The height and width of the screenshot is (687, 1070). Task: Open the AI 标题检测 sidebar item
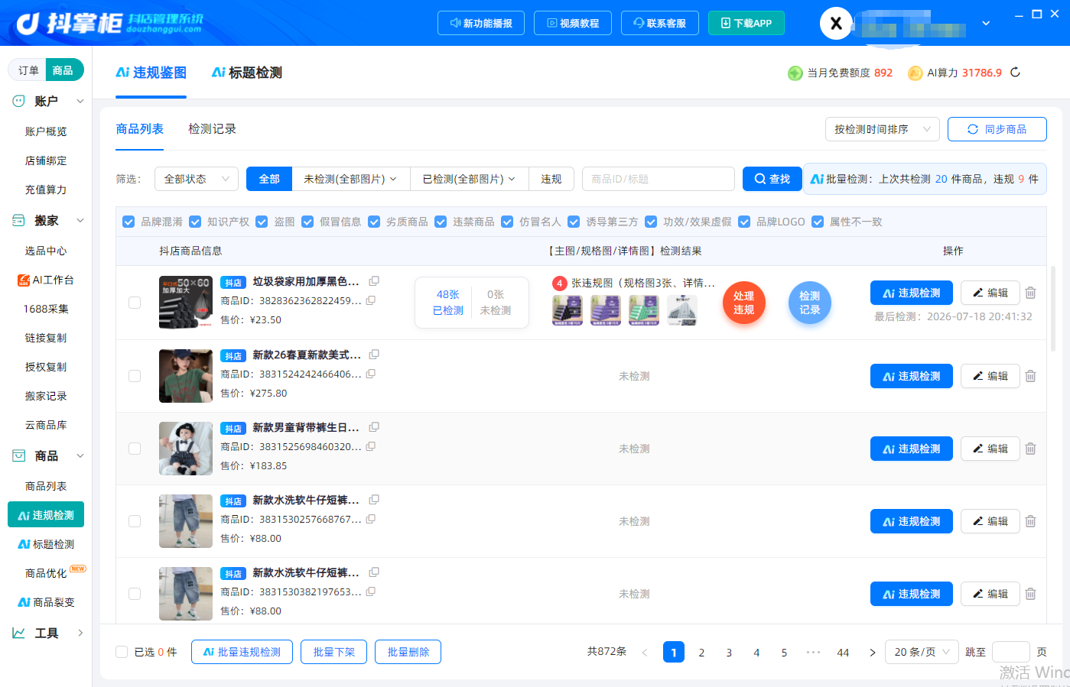46,544
